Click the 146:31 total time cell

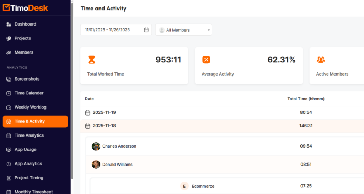click(x=306, y=126)
